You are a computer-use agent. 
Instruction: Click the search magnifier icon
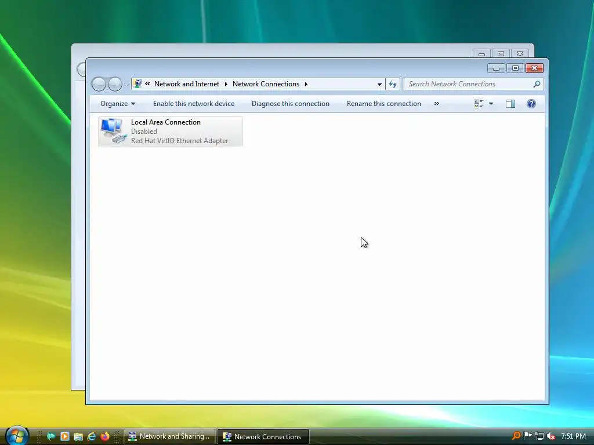[537, 84]
